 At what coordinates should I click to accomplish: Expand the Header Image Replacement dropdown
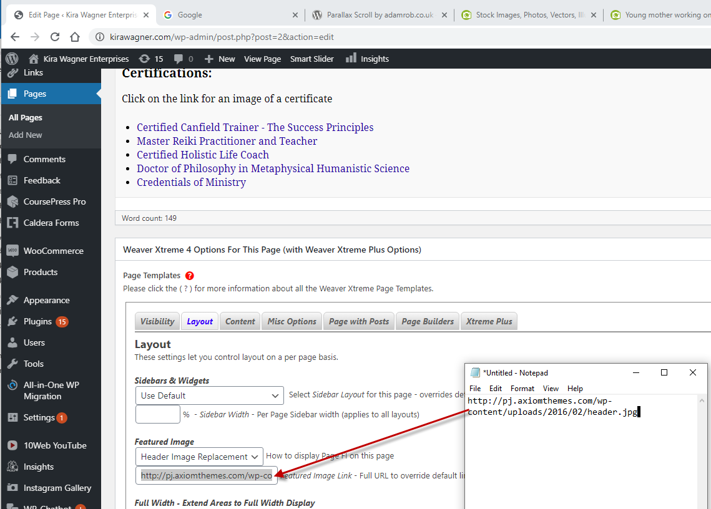(x=199, y=457)
